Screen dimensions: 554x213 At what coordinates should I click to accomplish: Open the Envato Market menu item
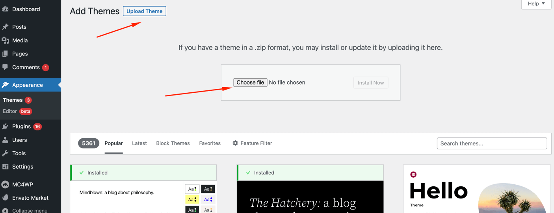tap(30, 198)
